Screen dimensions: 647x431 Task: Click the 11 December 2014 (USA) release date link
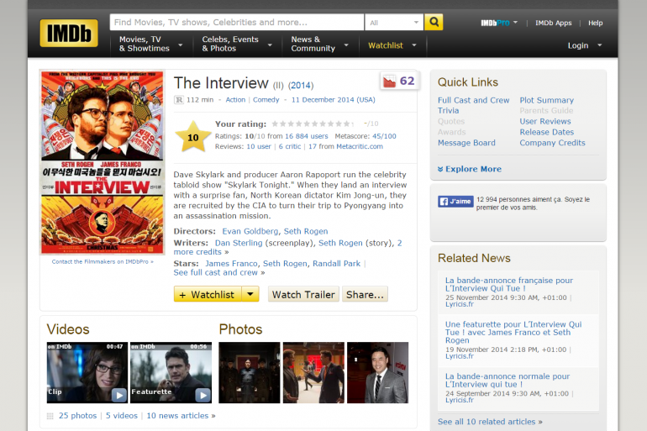[333, 100]
